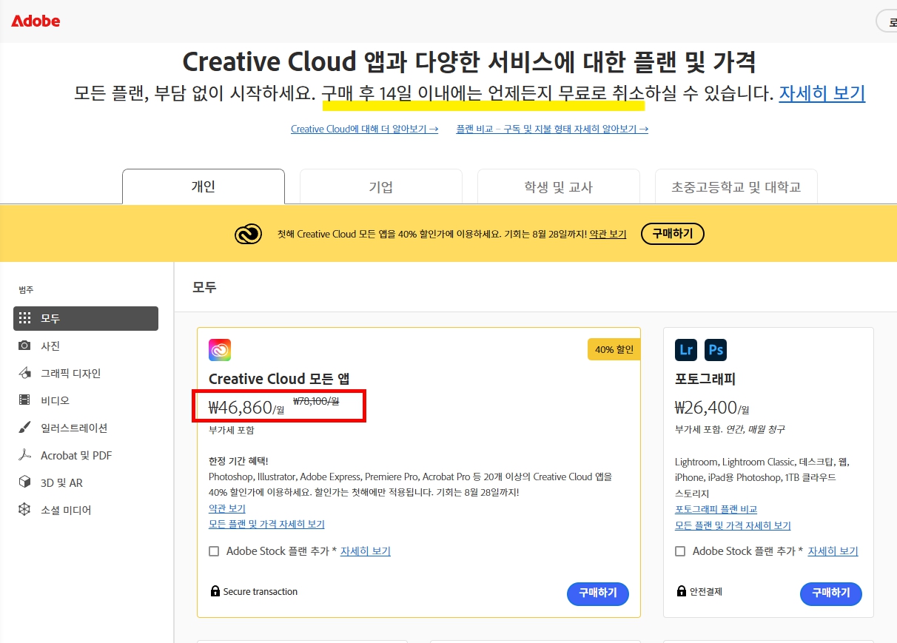Select 일러스트레이션 category in sidebar
Image resolution: width=897 pixels, height=643 pixels.
pyautogui.click(x=86, y=428)
